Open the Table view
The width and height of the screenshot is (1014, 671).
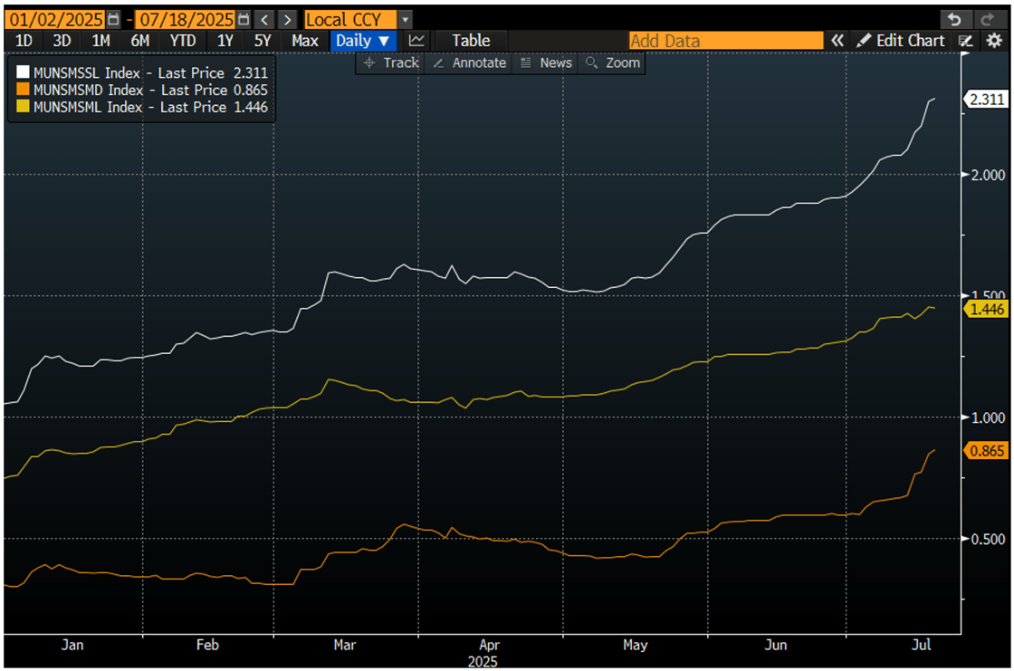tap(471, 41)
